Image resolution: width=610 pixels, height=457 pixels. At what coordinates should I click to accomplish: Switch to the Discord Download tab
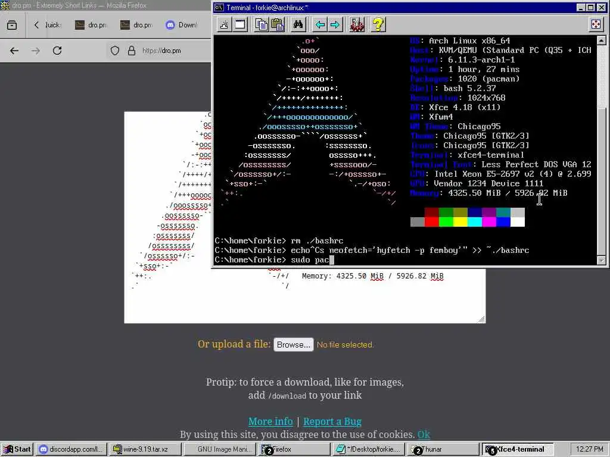click(x=182, y=25)
